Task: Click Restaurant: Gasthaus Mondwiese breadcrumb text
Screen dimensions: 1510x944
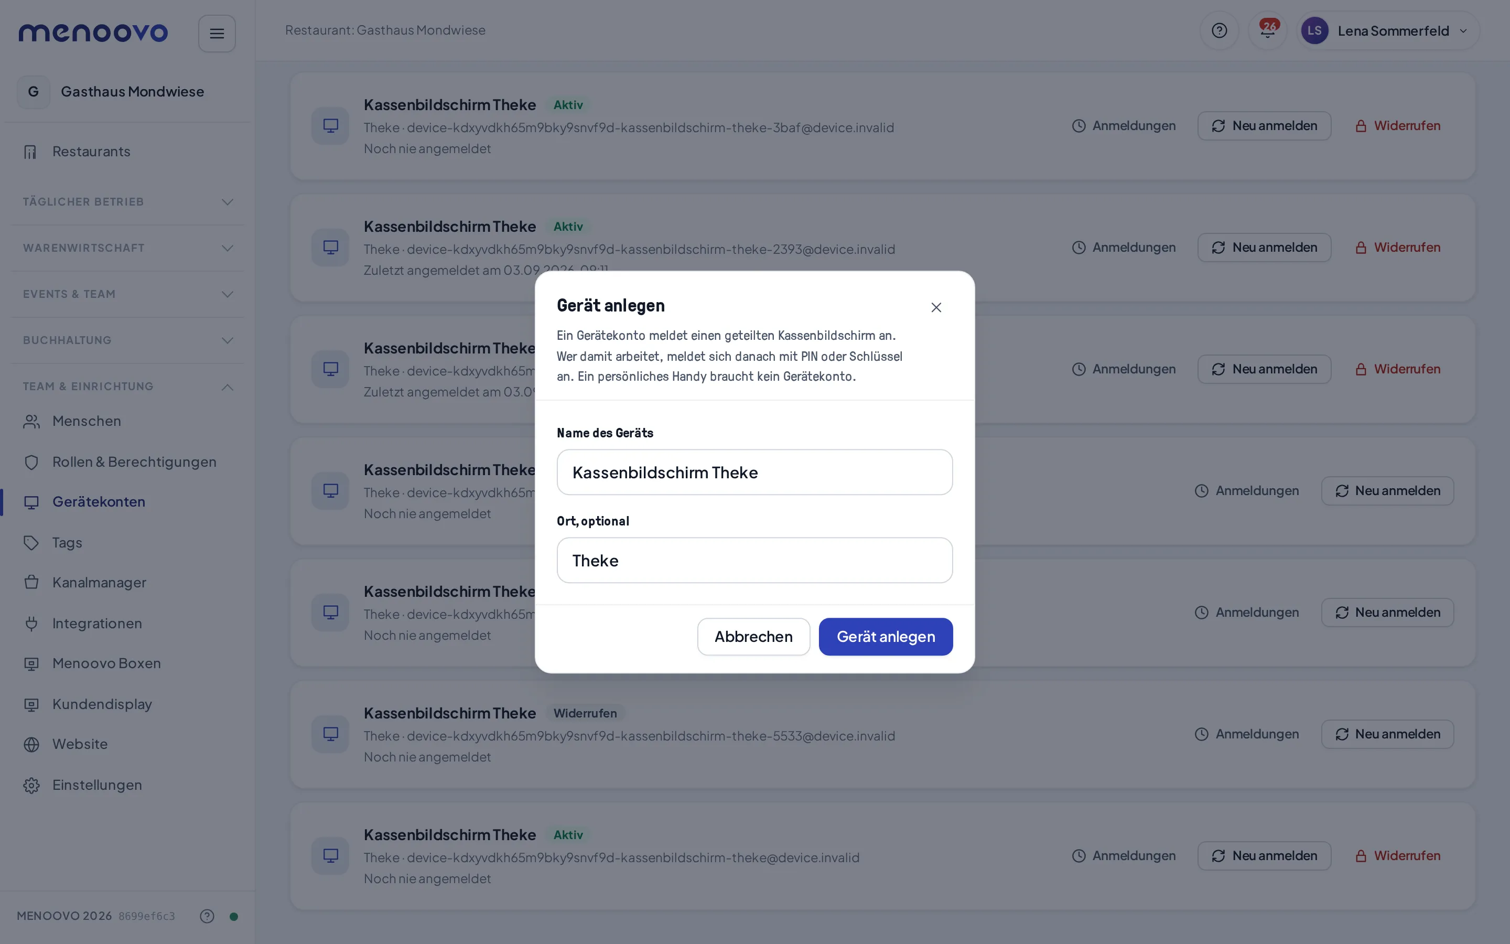Action: (385, 30)
